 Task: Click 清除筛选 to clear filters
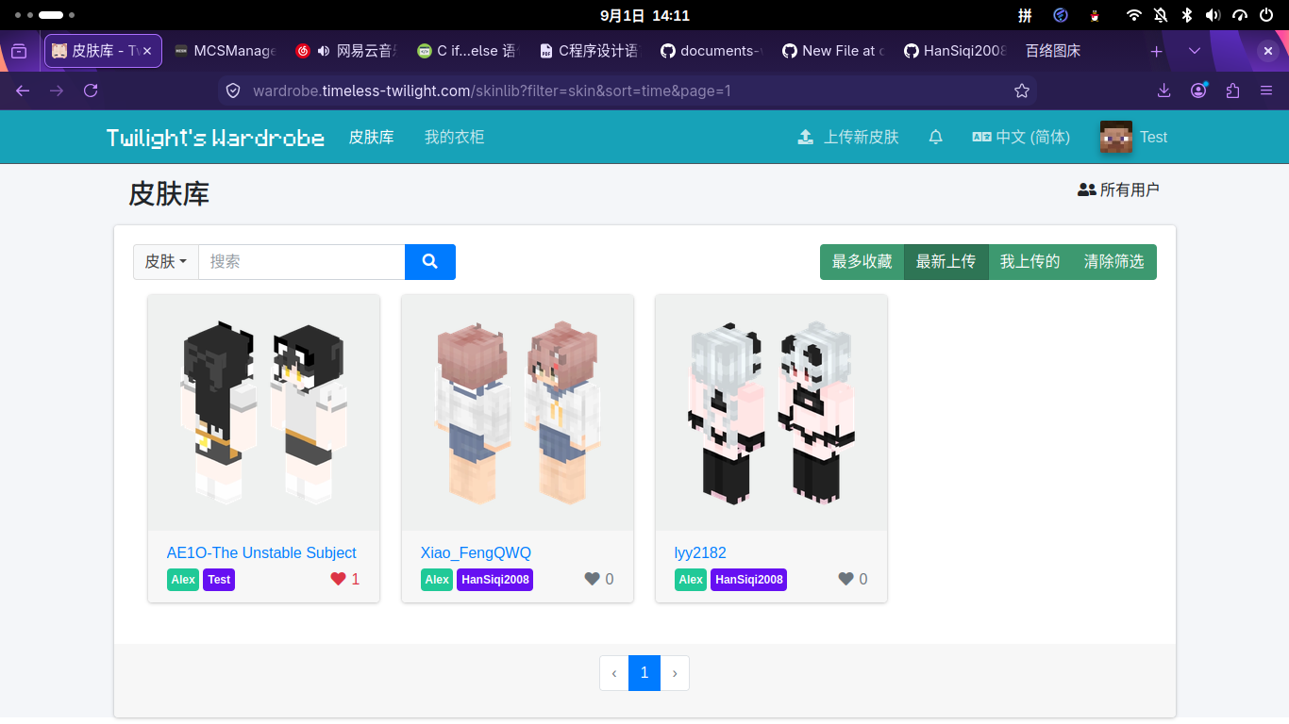pyautogui.click(x=1113, y=262)
